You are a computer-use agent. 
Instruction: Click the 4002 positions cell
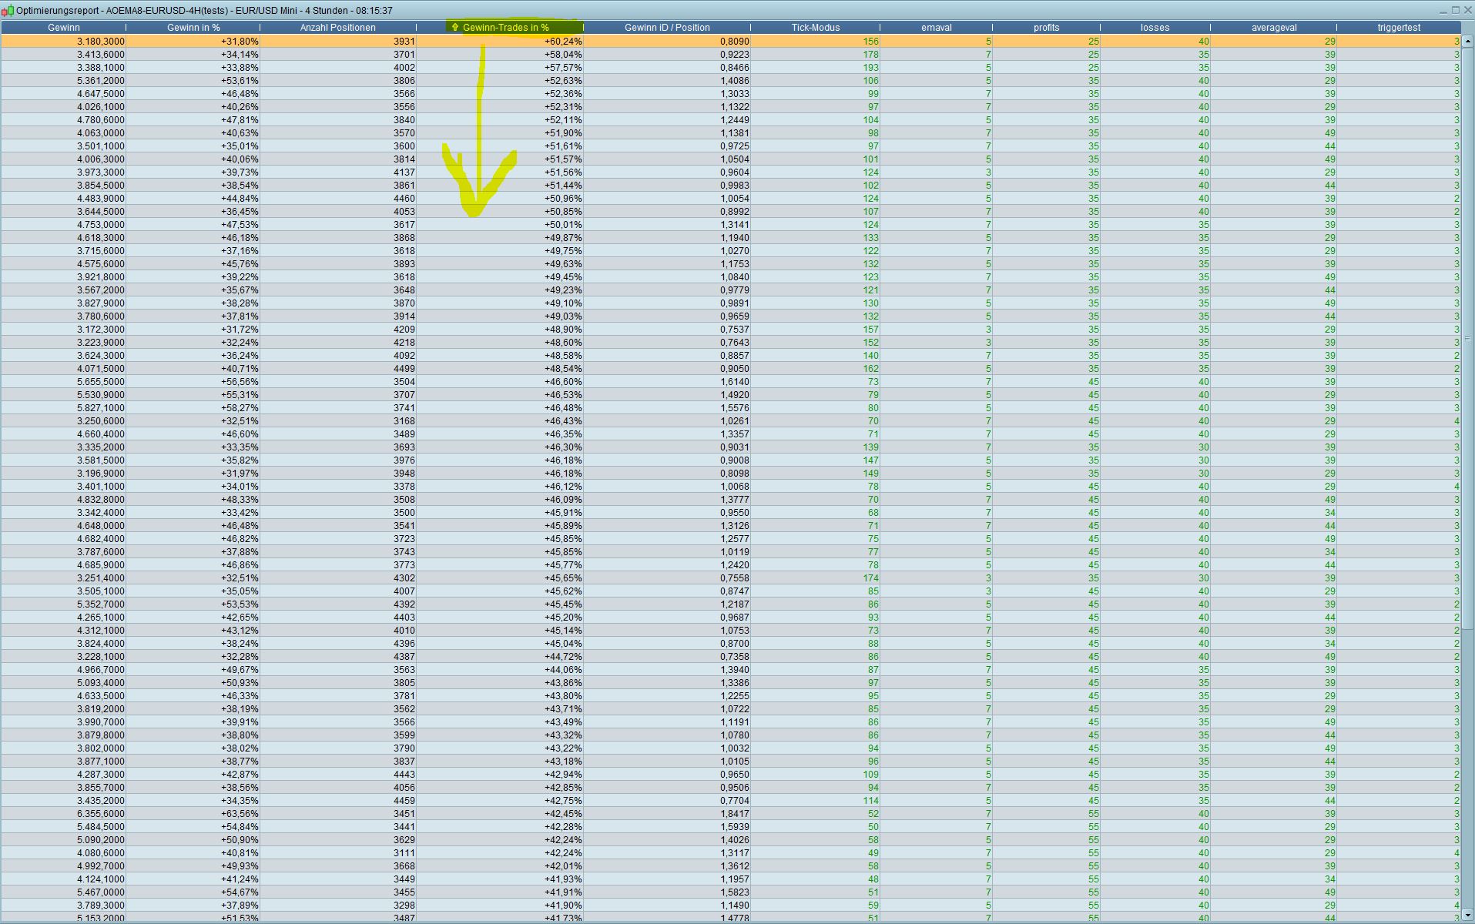tap(338, 68)
